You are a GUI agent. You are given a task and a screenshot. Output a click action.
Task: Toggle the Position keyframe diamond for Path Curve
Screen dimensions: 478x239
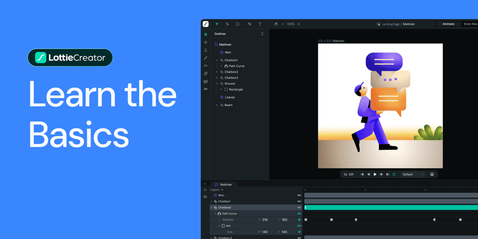(299, 219)
